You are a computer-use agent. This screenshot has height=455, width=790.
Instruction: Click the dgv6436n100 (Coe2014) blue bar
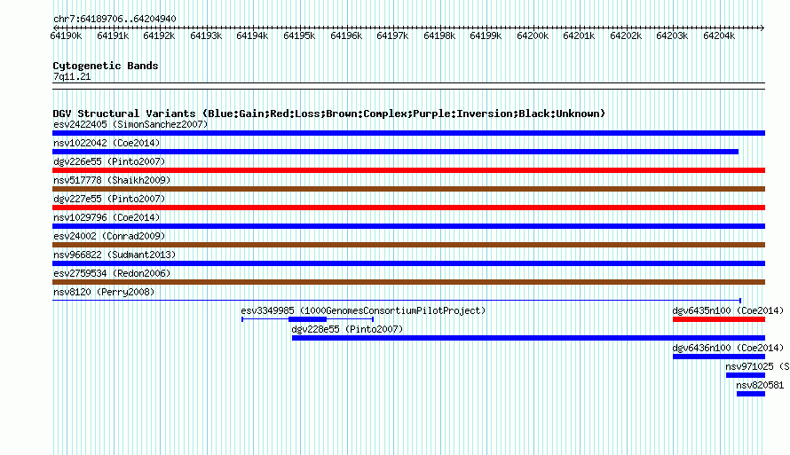click(719, 357)
